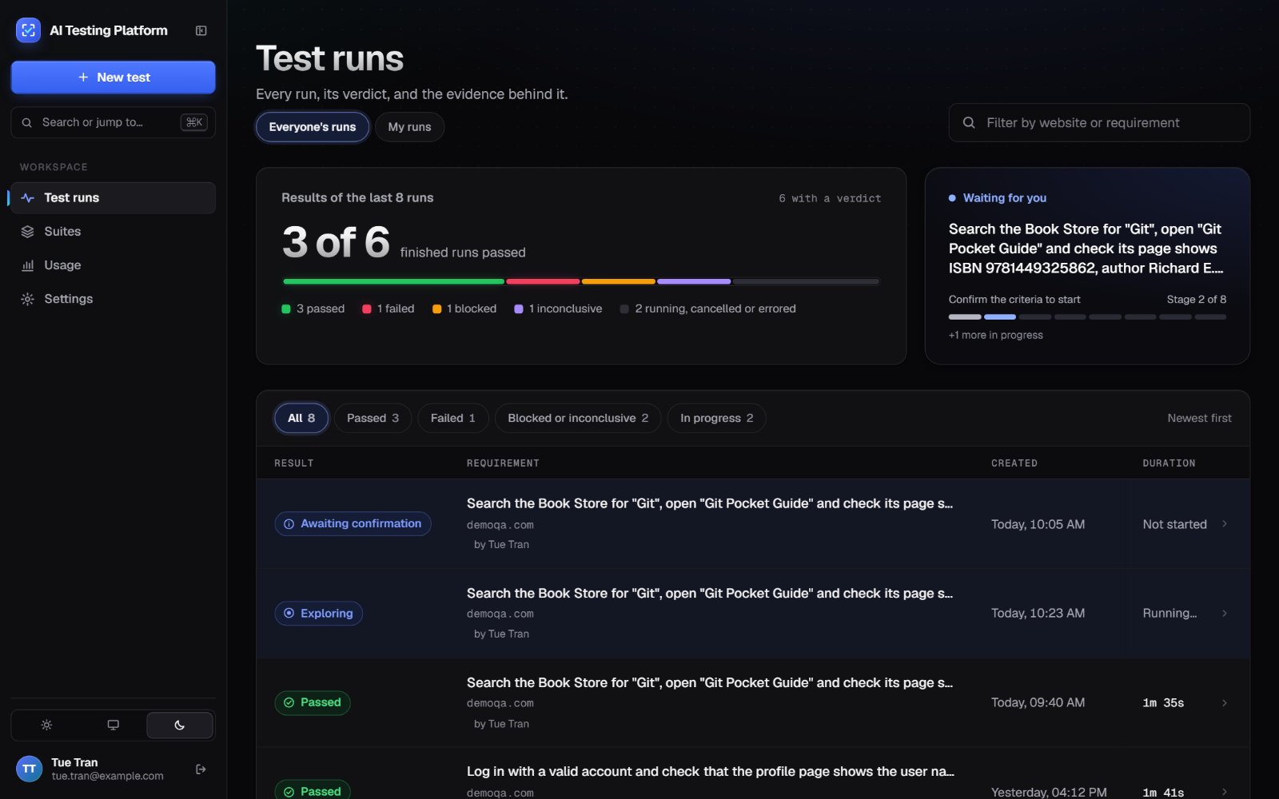
Task: Click the magnifier icon in the filter field
Action: [969, 123]
